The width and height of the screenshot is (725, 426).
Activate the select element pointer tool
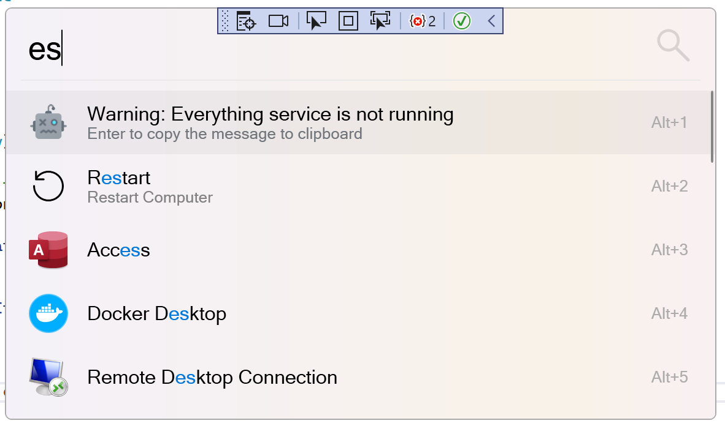[316, 21]
